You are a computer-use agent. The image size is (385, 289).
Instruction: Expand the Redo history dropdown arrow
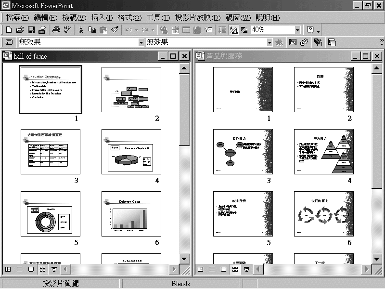[x=153, y=30]
